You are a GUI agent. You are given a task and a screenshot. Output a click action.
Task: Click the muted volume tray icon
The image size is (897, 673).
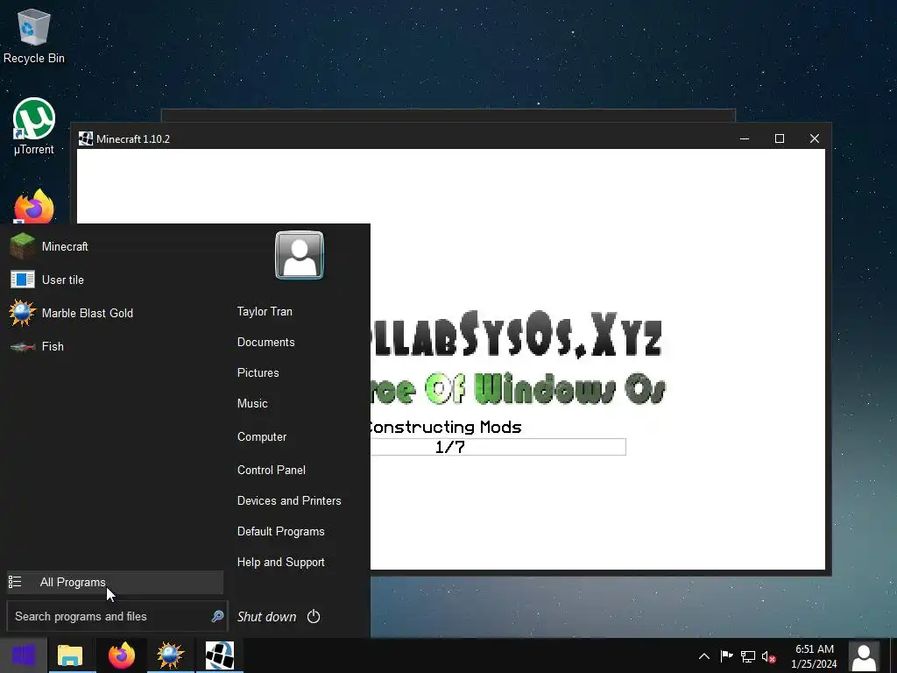coord(769,657)
